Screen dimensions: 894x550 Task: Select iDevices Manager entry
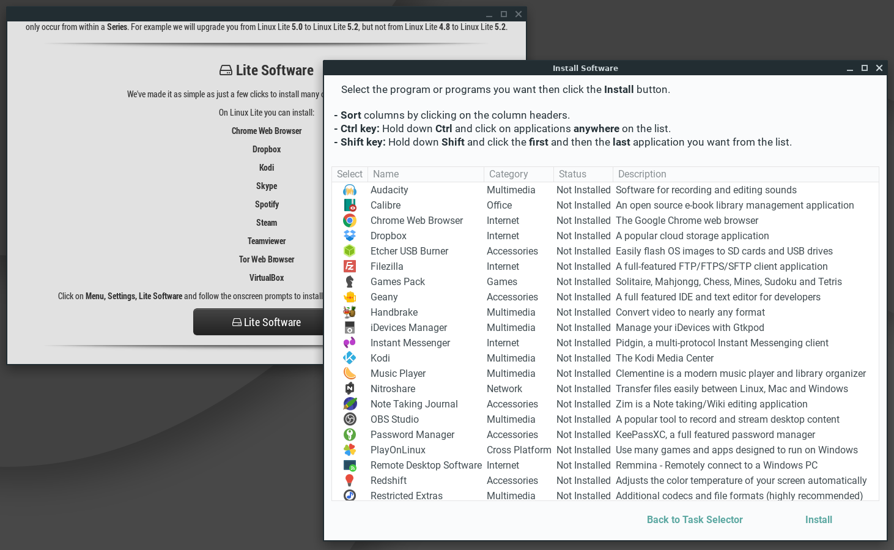point(408,327)
